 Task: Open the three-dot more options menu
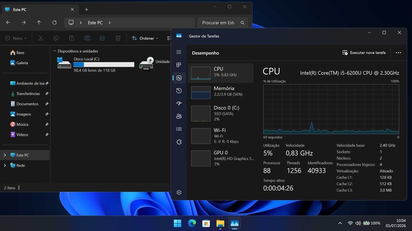pos(398,53)
